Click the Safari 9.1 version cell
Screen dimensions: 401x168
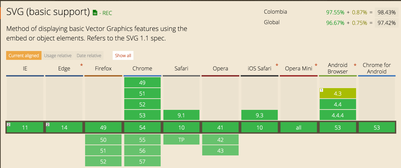(181, 115)
